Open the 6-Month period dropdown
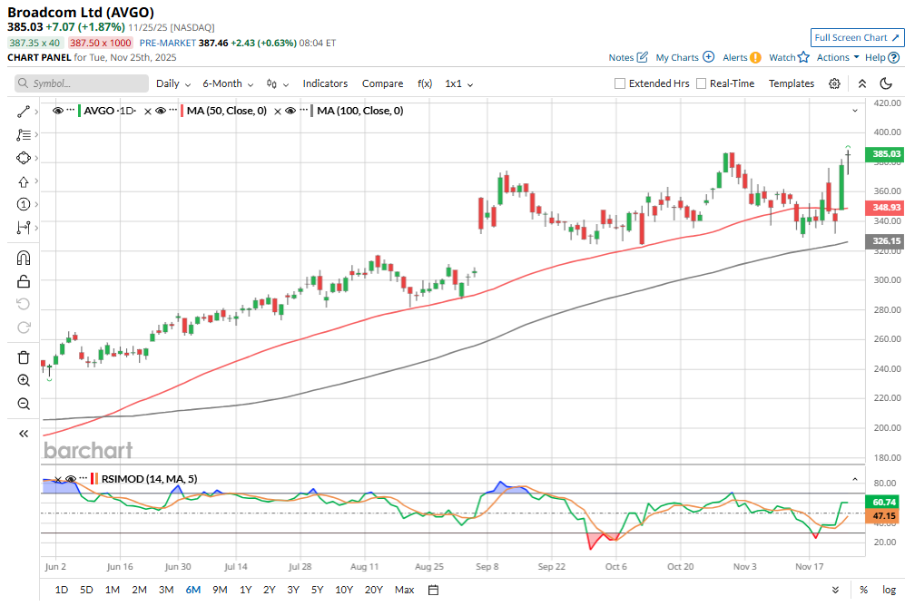The height and width of the screenshot is (606, 905). click(228, 83)
